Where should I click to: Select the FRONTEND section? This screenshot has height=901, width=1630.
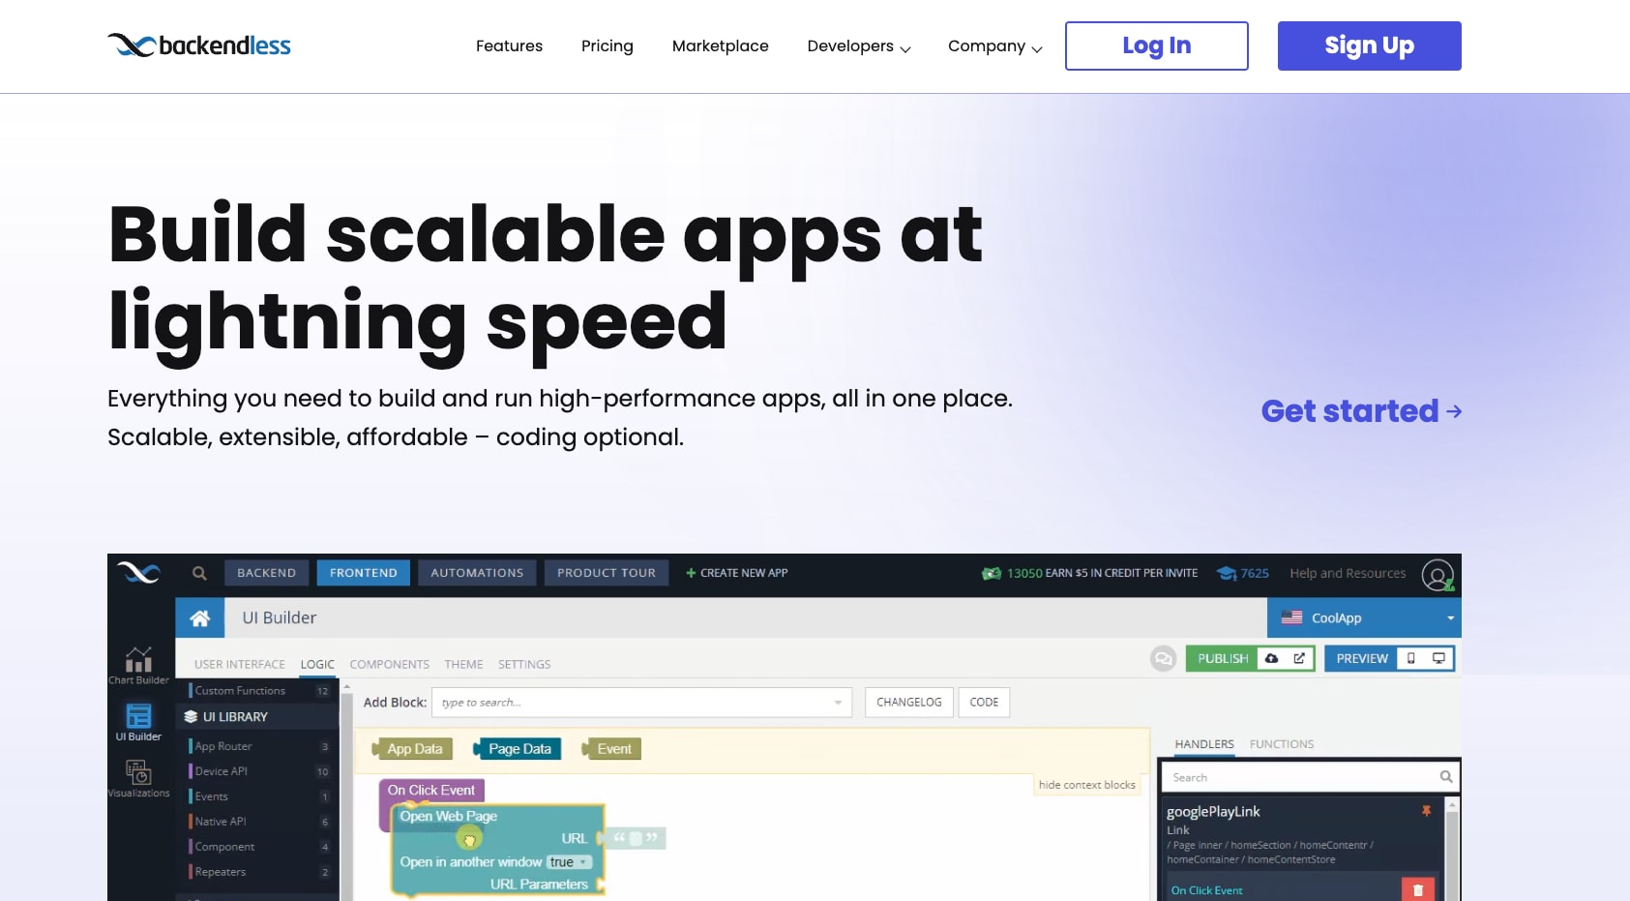click(363, 573)
